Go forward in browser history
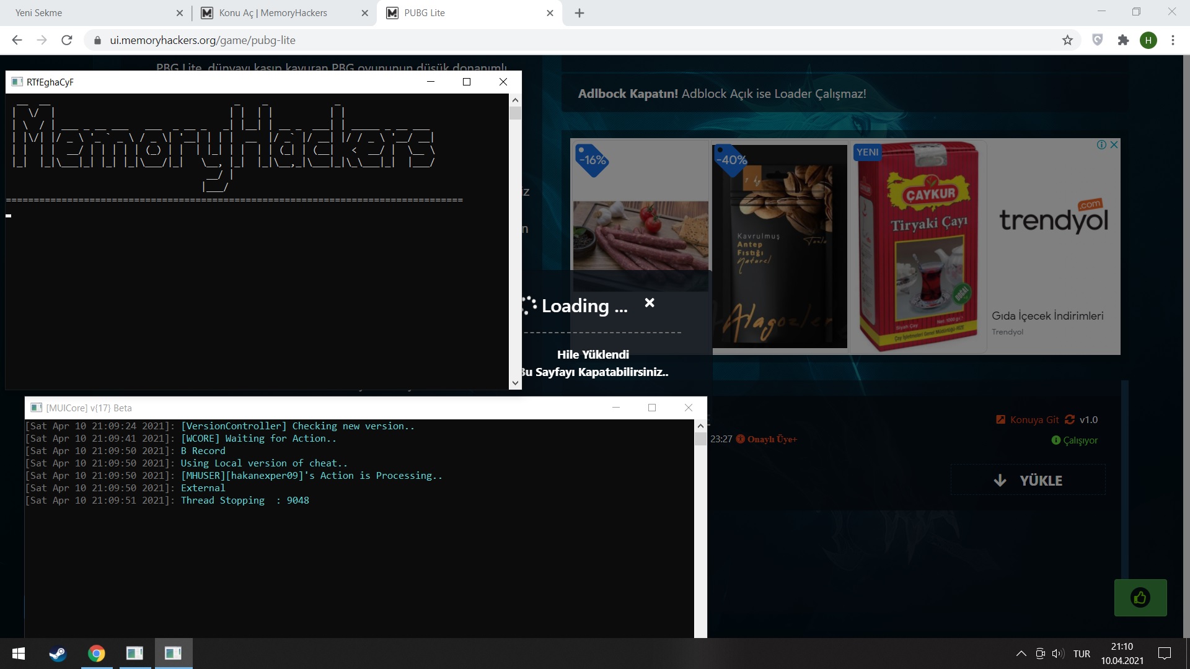This screenshot has height=669, width=1190. coord(42,40)
